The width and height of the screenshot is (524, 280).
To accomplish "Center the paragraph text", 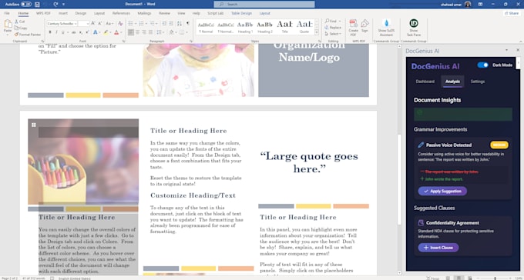I will point(138,32).
